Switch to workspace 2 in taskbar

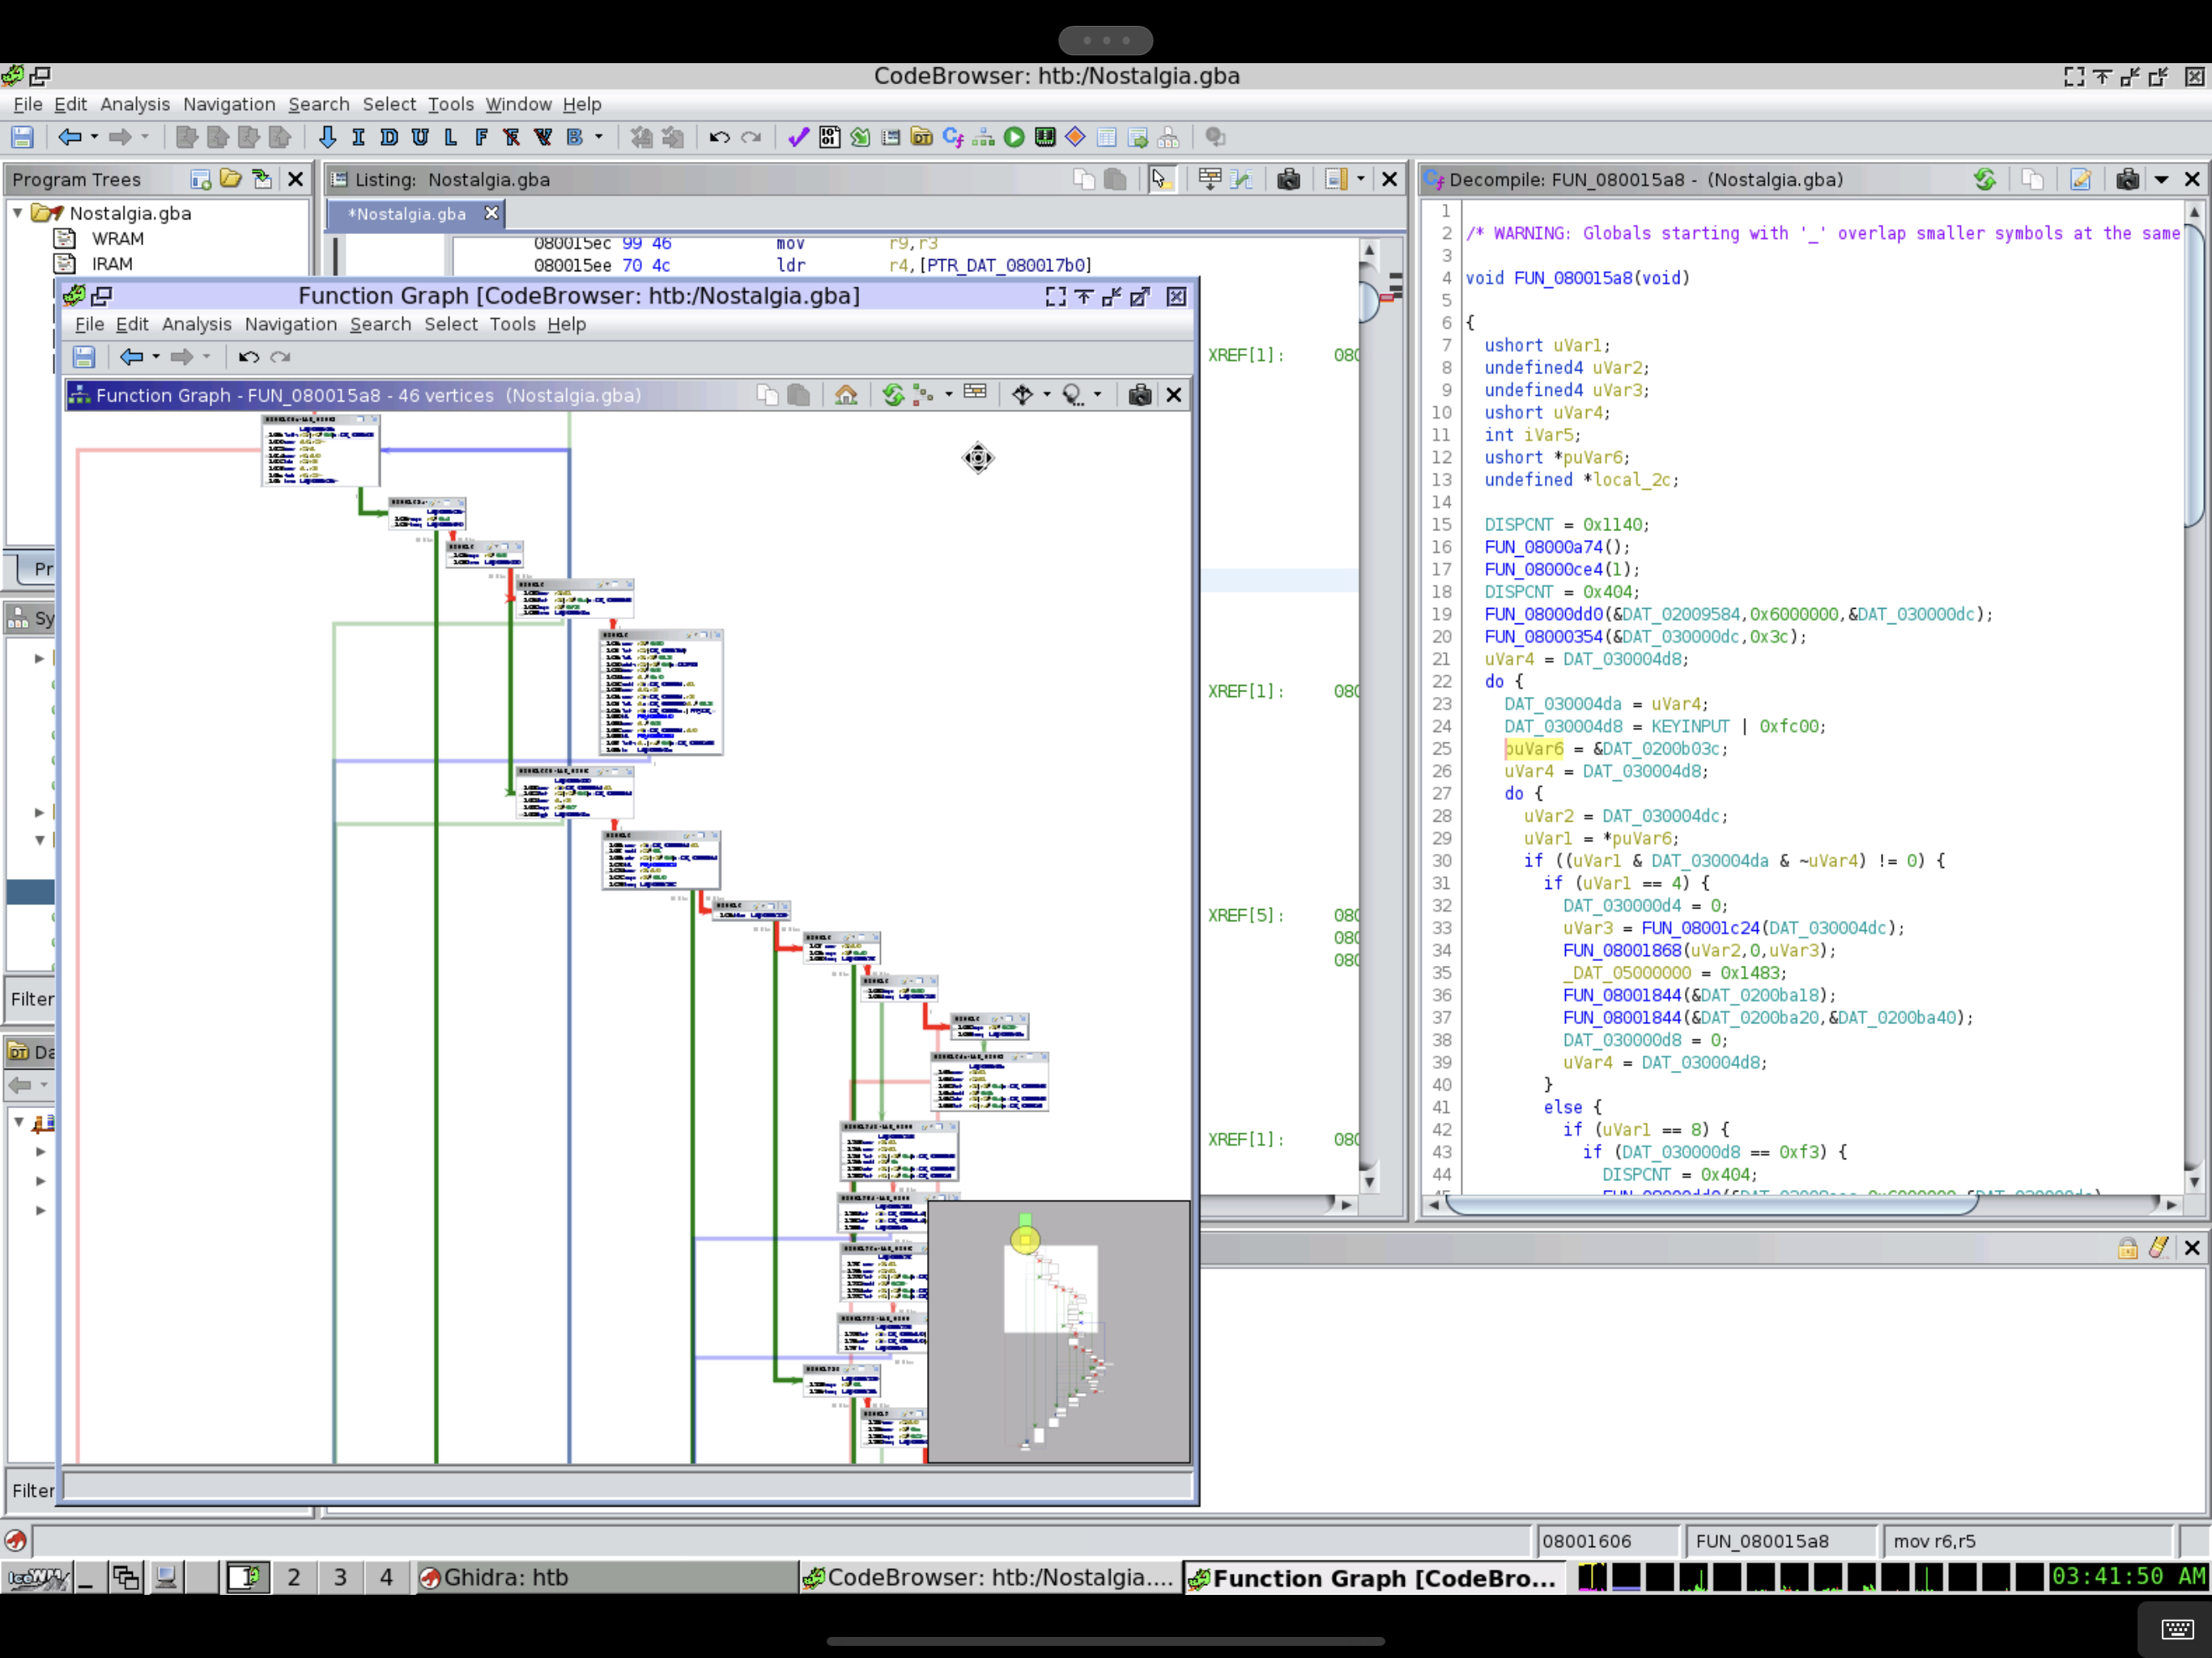(294, 1577)
